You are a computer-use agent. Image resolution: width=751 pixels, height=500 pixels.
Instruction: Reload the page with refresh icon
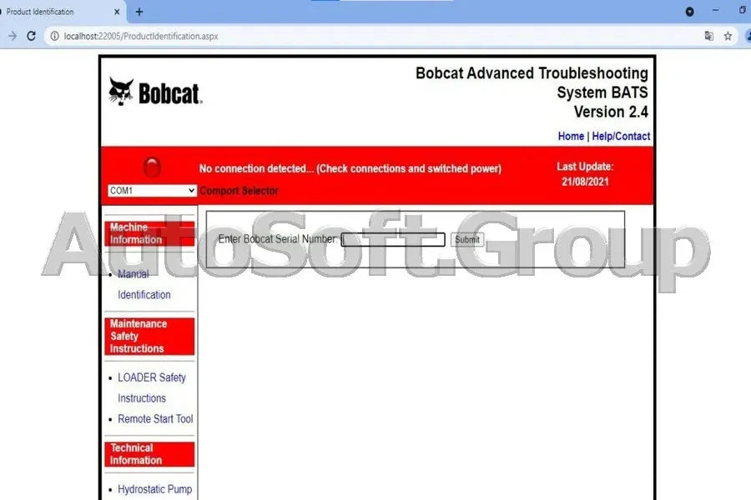click(x=31, y=36)
